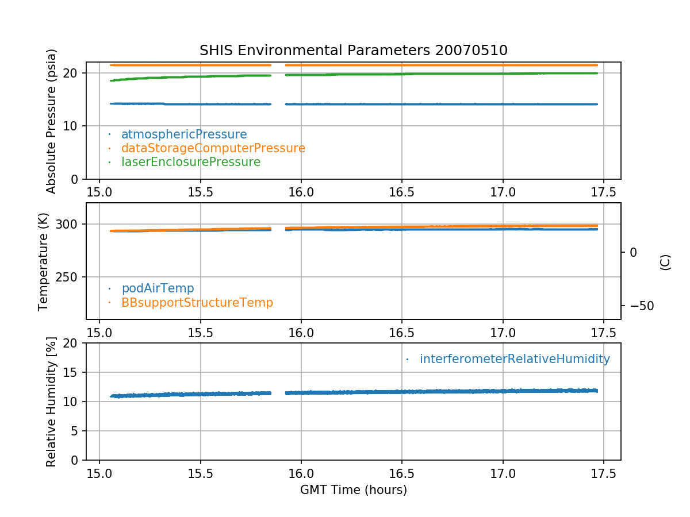This screenshot has width=690, height=517.
Task: Click the Relative Humidity [%] axis label
Action: (51, 402)
